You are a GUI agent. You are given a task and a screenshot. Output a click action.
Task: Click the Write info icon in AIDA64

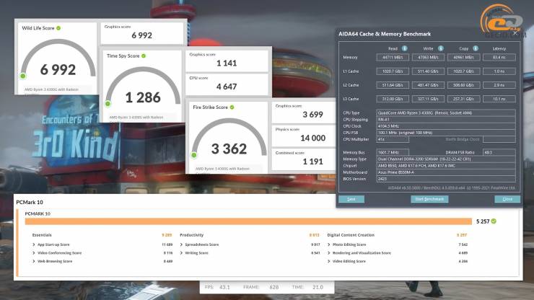(x=440, y=48)
